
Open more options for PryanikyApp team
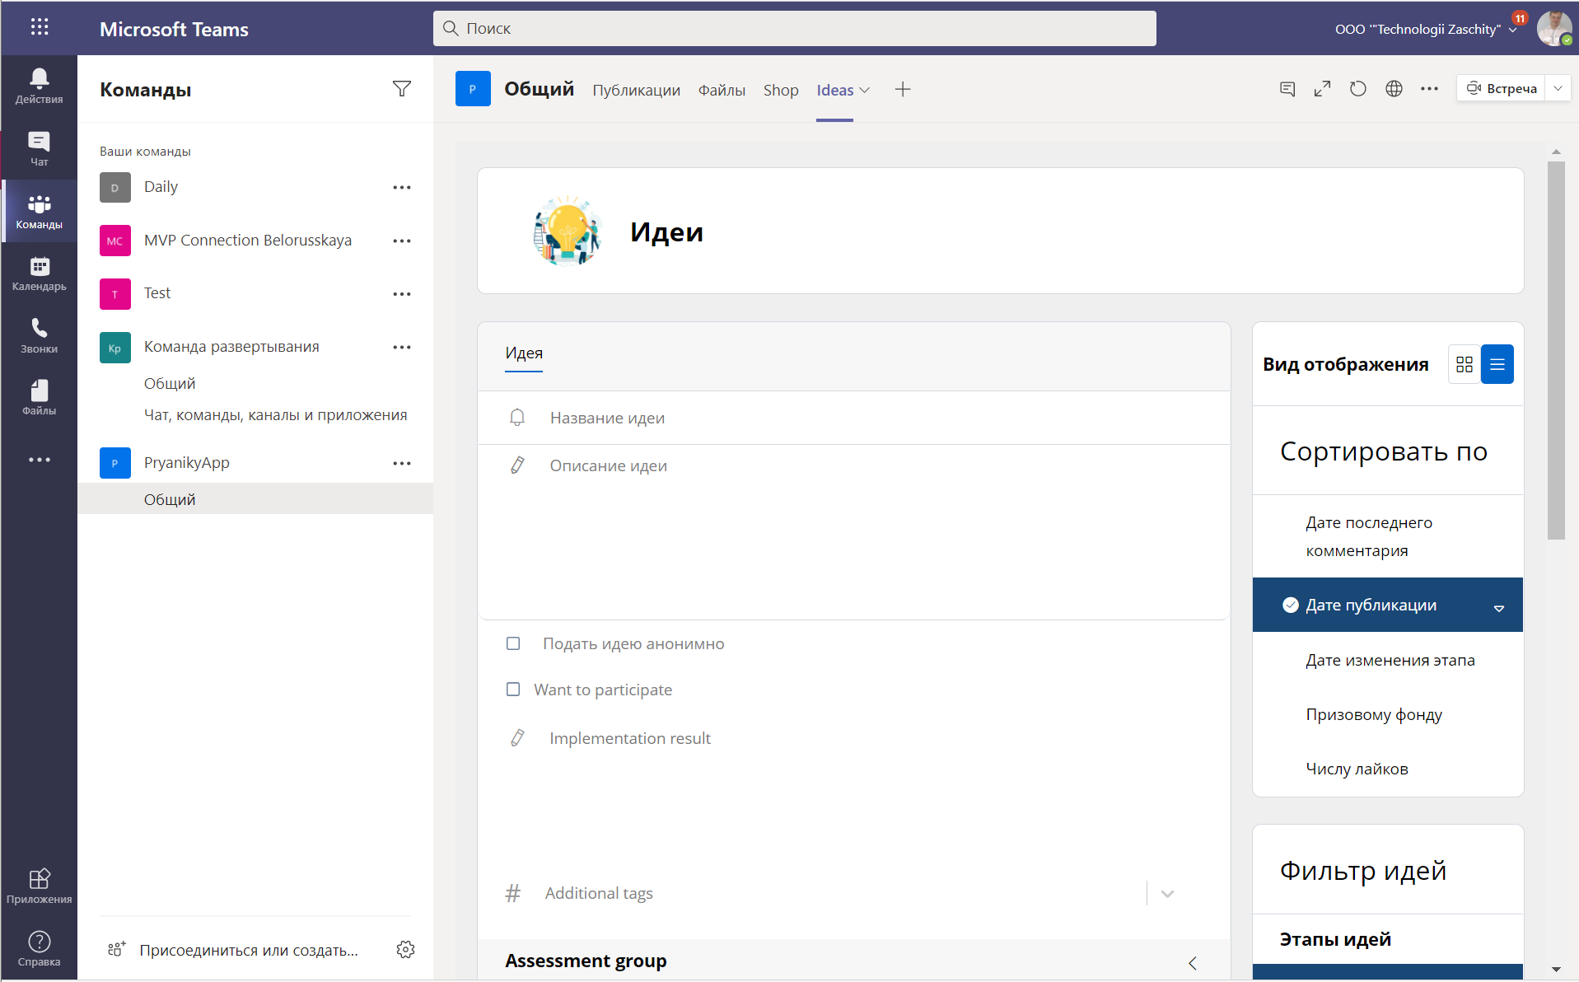402,463
